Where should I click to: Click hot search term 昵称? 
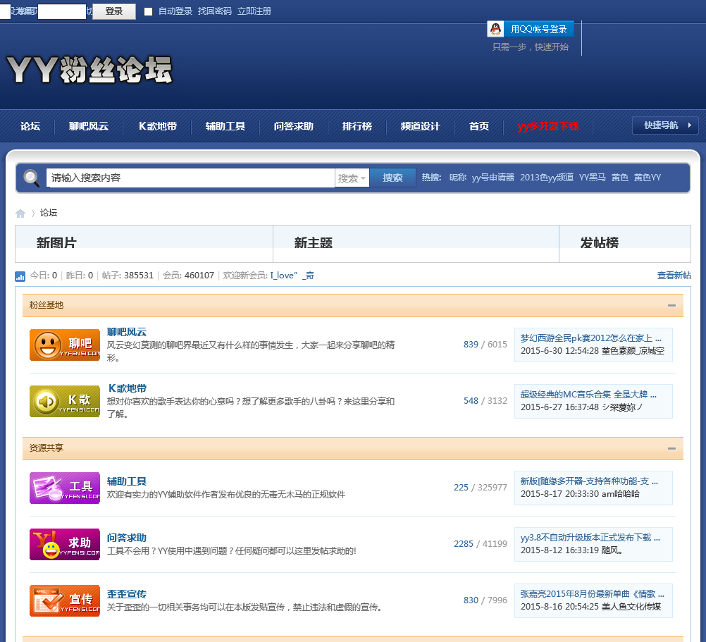(x=458, y=178)
